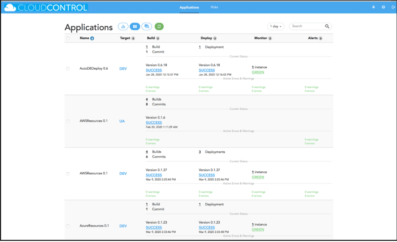Open the SUCCESS build link for AutoDBDeploy
This screenshot has width=397, height=242.
click(x=154, y=70)
